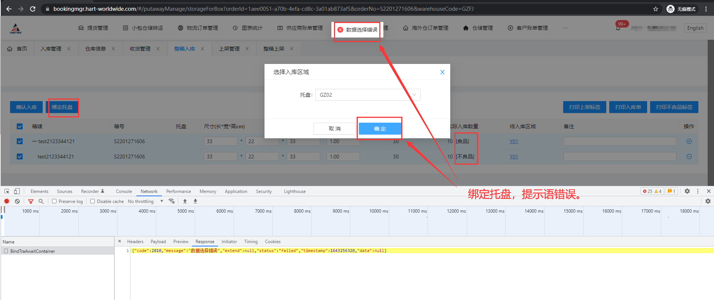Click the remove row minus icon
The width and height of the screenshot is (714, 300).
click(x=689, y=157)
